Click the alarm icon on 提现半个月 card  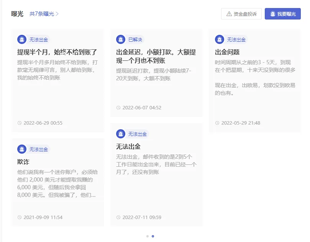[22, 39]
